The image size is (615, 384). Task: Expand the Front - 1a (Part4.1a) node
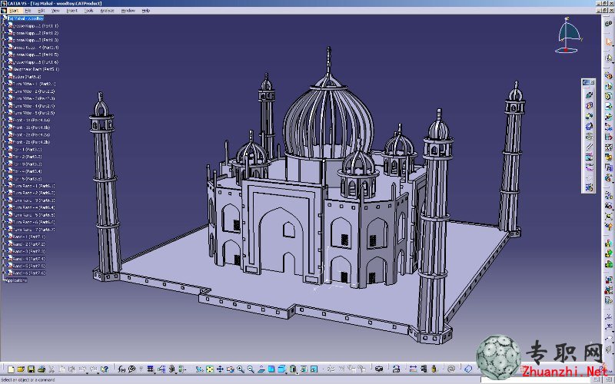4,120
